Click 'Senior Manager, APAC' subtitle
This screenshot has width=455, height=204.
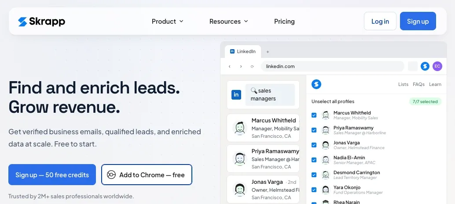click(354, 163)
